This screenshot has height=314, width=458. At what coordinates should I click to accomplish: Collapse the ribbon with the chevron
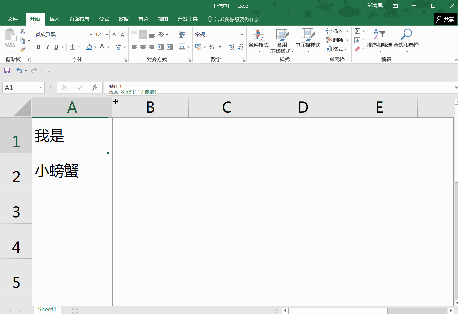point(456,60)
